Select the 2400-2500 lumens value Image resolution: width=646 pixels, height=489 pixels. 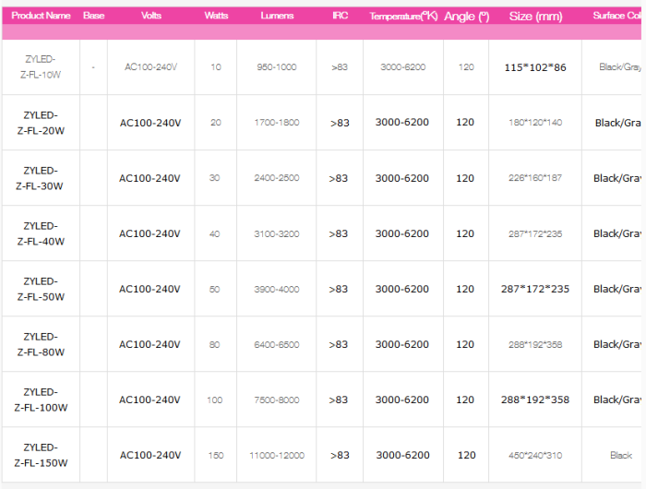(277, 178)
